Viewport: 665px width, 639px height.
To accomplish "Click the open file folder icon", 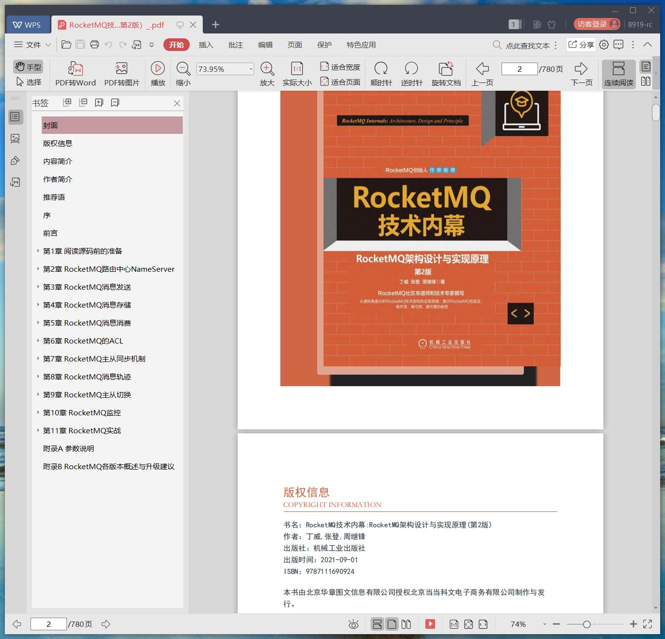I will click(66, 45).
